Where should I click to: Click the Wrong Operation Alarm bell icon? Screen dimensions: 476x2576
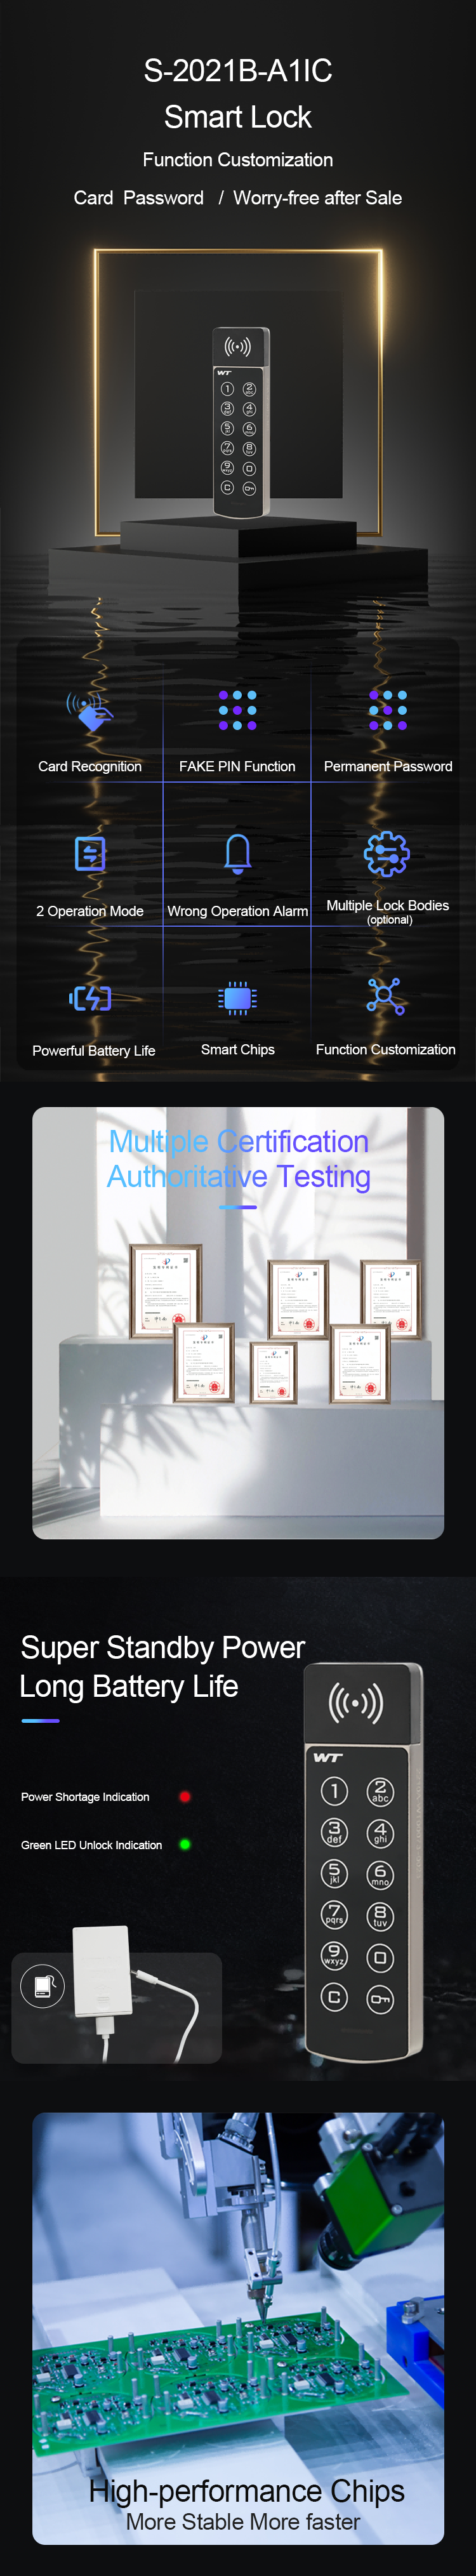(237, 853)
